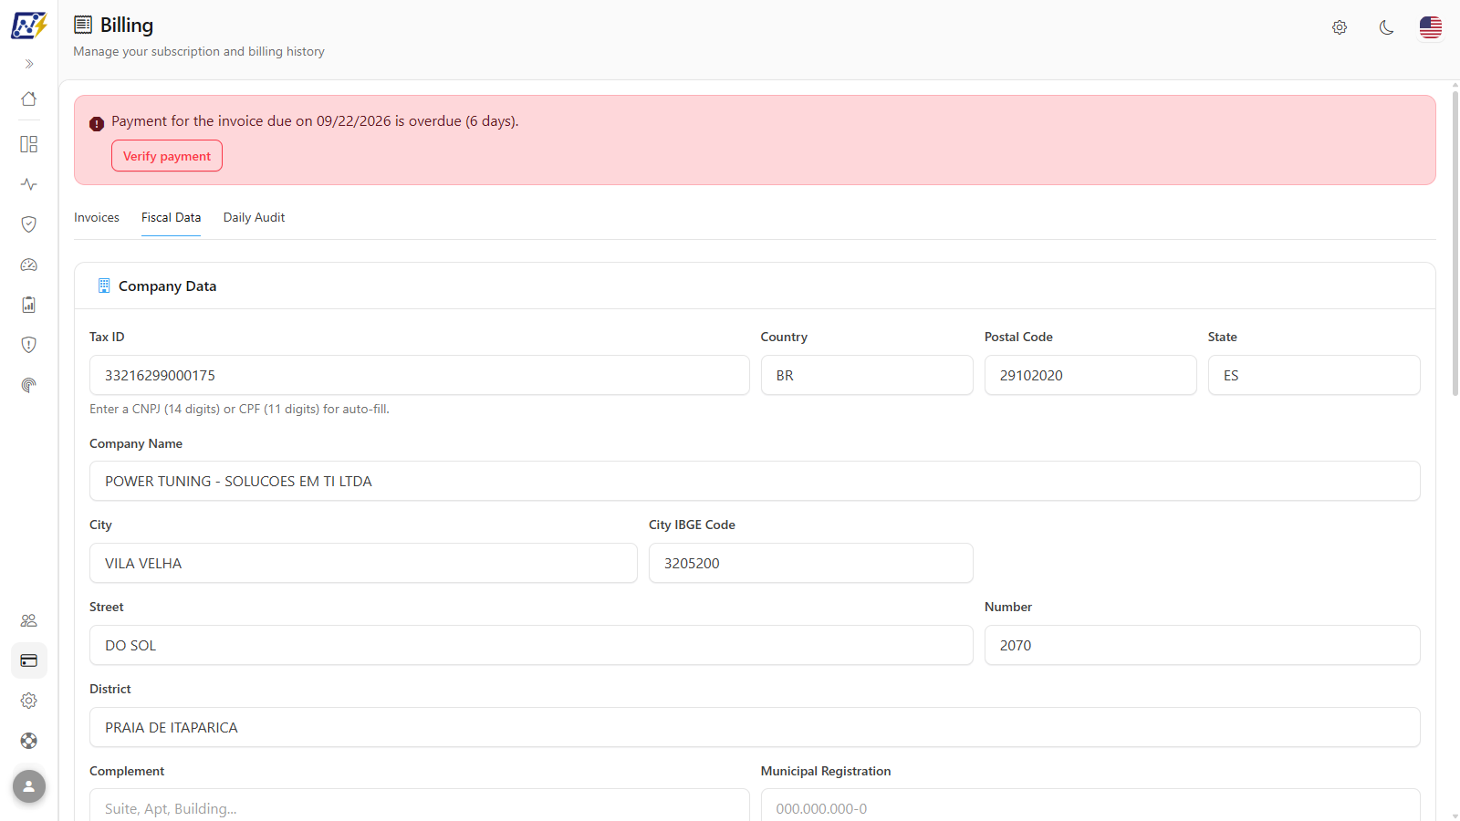Focus the City IBGE Code field
This screenshot has width=1460, height=821.
[811, 563]
